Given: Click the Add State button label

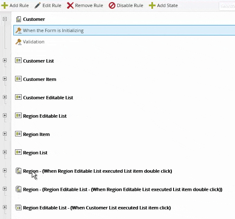Looking at the screenshot, I should 167,5.
